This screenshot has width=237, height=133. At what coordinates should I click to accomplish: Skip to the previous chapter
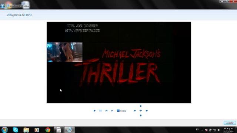[106, 111]
